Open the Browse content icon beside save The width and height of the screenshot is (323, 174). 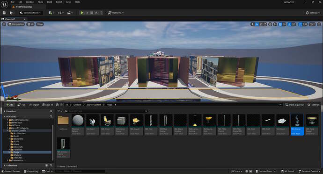12,13
